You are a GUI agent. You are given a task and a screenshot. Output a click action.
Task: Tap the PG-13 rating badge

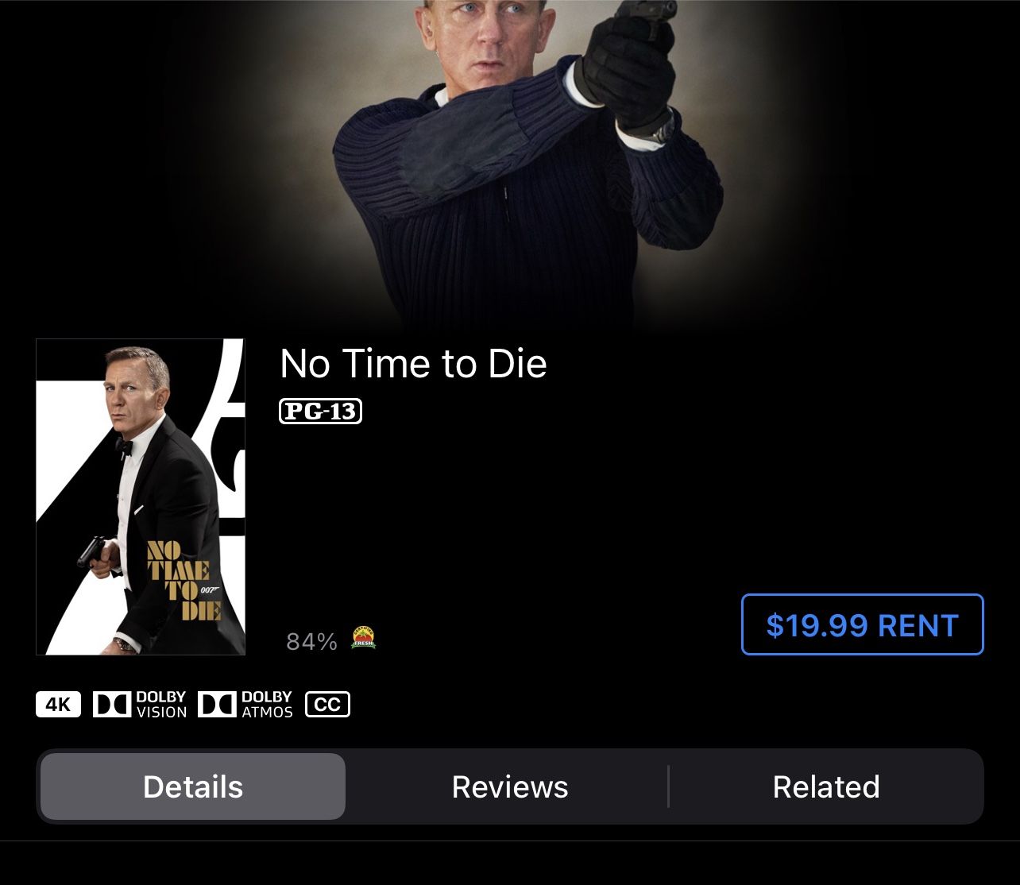click(321, 412)
